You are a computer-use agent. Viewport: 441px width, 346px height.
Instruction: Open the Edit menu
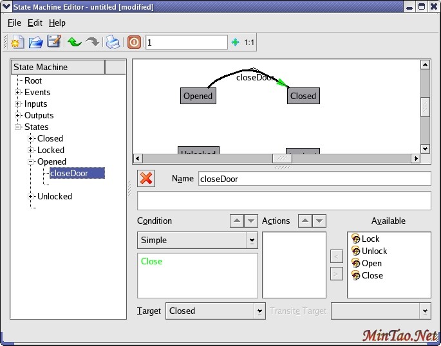point(35,23)
